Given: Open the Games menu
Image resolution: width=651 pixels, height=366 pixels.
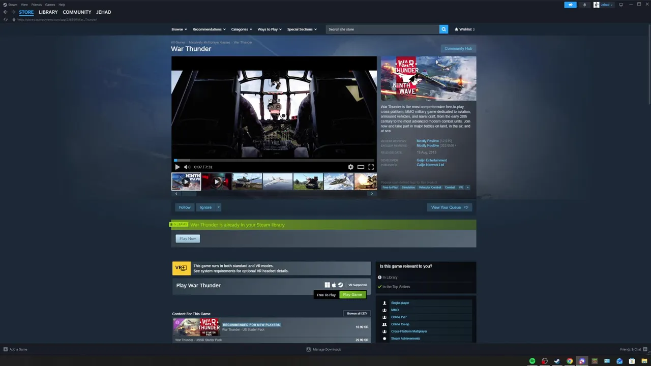Looking at the screenshot, I should (50, 5).
